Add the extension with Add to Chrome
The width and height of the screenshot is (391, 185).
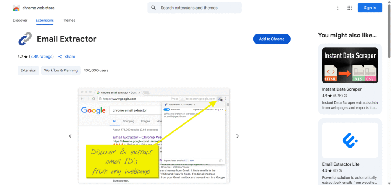click(271, 39)
